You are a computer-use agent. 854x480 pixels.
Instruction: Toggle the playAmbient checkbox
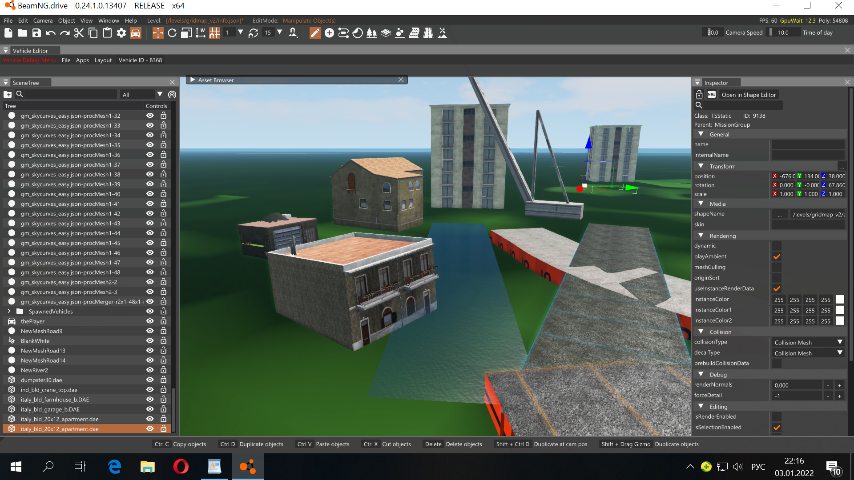point(777,256)
